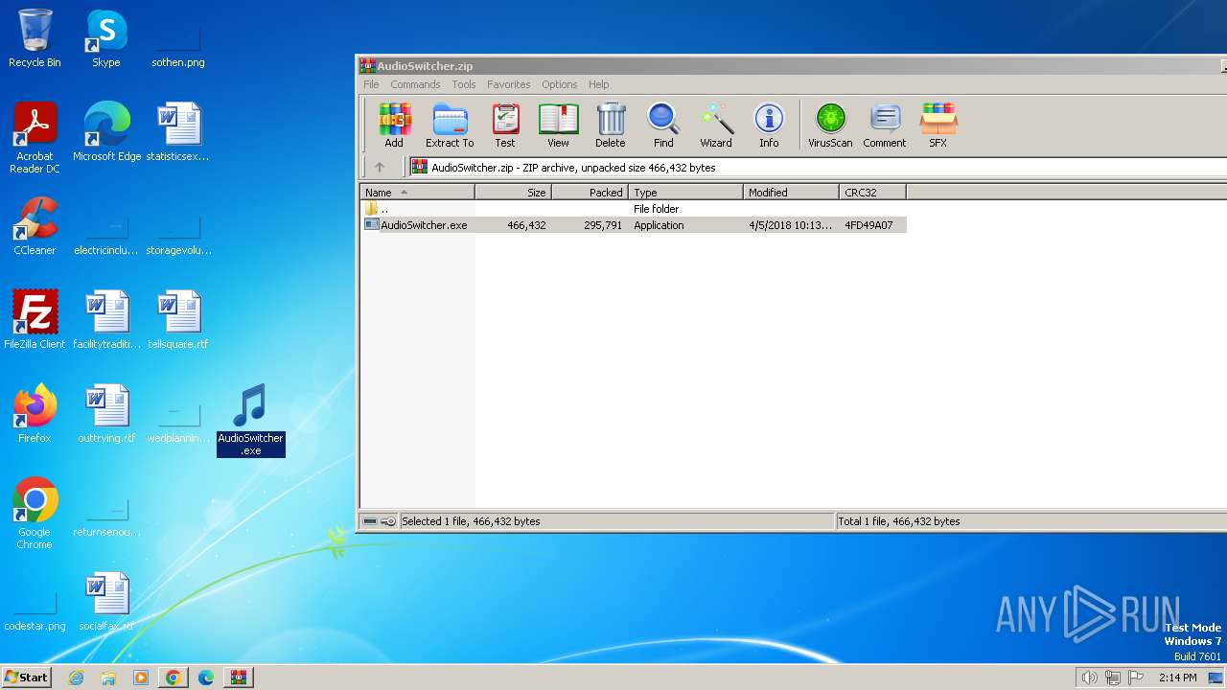Open the Start menu
This screenshot has height=690, width=1227.
(x=26, y=678)
